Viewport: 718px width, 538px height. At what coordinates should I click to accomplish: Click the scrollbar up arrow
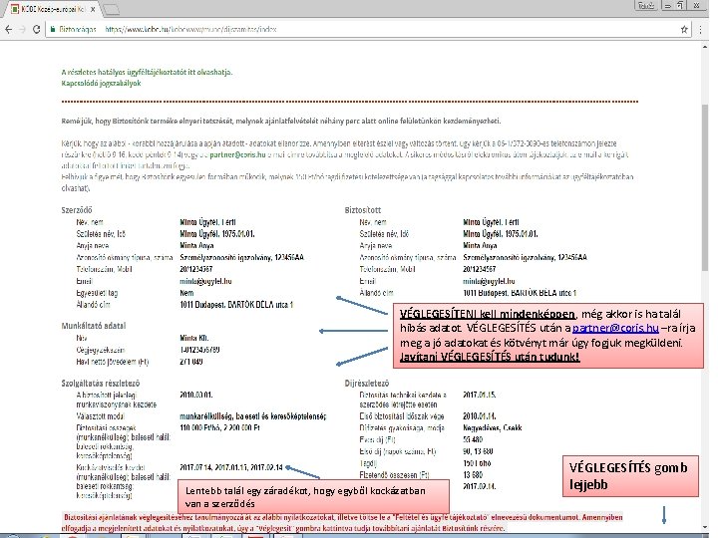click(705, 47)
